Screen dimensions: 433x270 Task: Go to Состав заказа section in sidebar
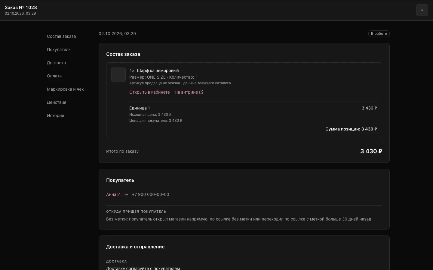(61, 36)
